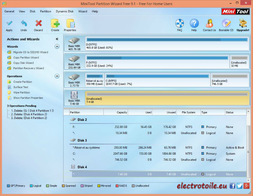Image resolution: width=253 pixels, height=196 pixels.
Task: Select C: NTFS partition in disk map
Action: point(157,80)
